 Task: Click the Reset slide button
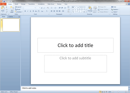[x=18, y=9]
